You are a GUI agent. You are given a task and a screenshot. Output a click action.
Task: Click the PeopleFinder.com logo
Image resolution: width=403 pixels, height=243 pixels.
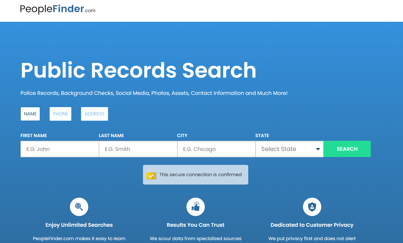tap(57, 9)
